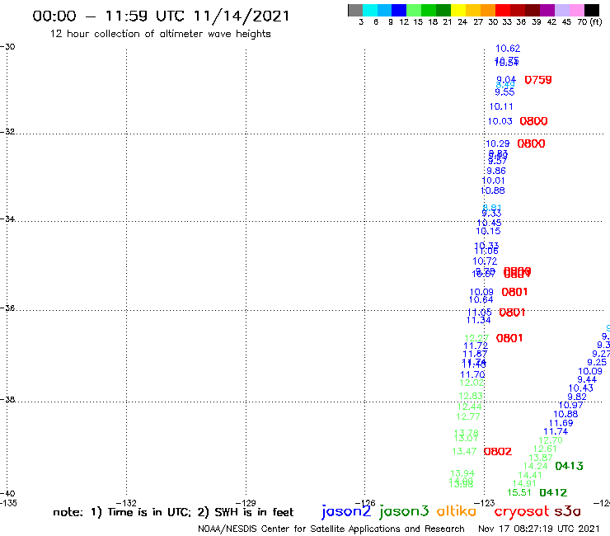
Task: Click the NOAA/NESDIS Center credit line
Action: [x=331, y=529]
